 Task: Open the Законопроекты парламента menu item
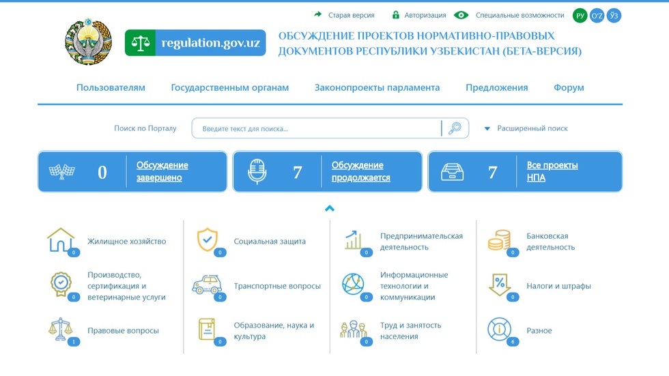[x=377, y=87]
